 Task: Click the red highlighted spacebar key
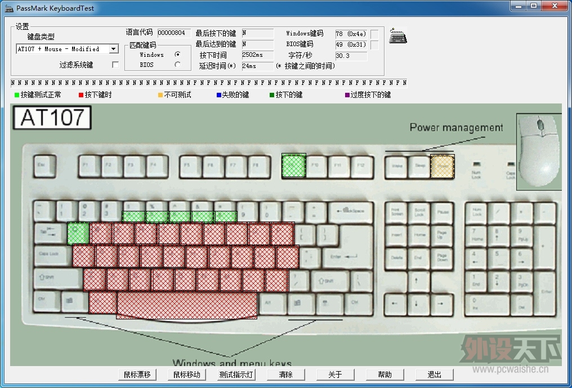point(187,305)
